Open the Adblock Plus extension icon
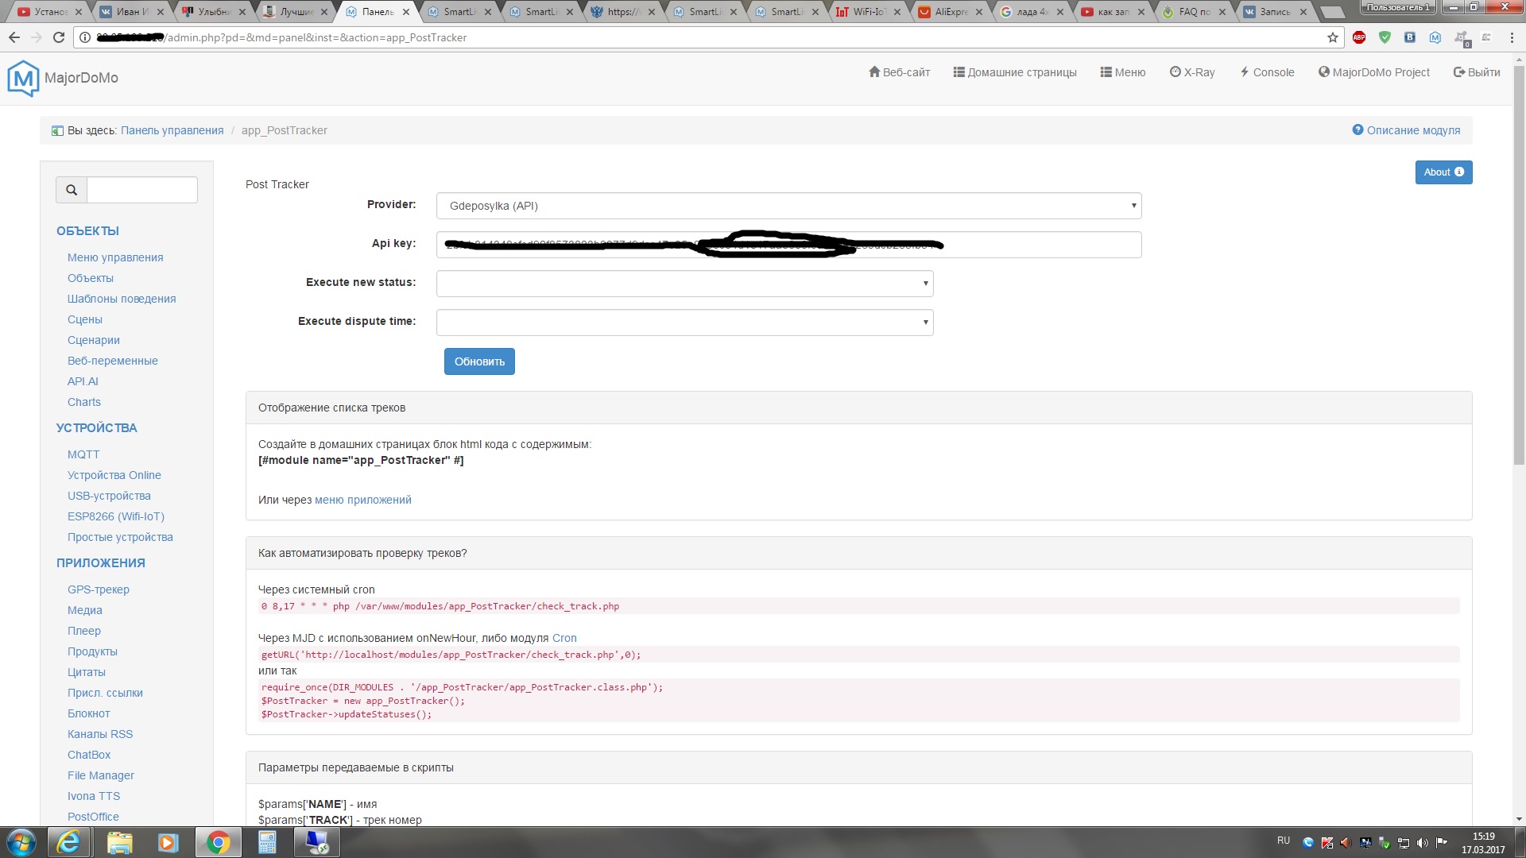This screenshot has width=1526, height=858. 1359,37
